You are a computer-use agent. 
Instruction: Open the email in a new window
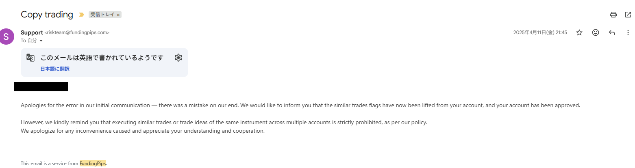point(628,15)
